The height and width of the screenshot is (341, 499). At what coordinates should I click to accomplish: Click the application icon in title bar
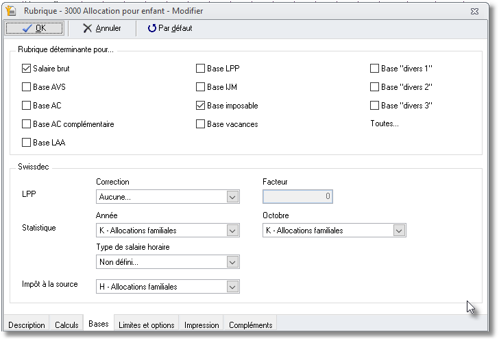click(x=11, y=10)
